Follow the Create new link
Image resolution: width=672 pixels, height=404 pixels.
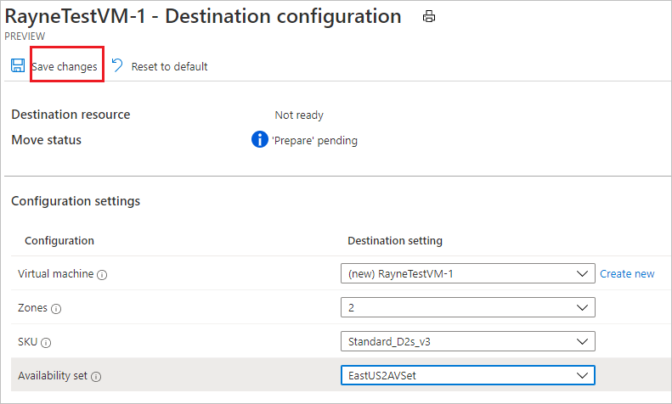(627, 274)
